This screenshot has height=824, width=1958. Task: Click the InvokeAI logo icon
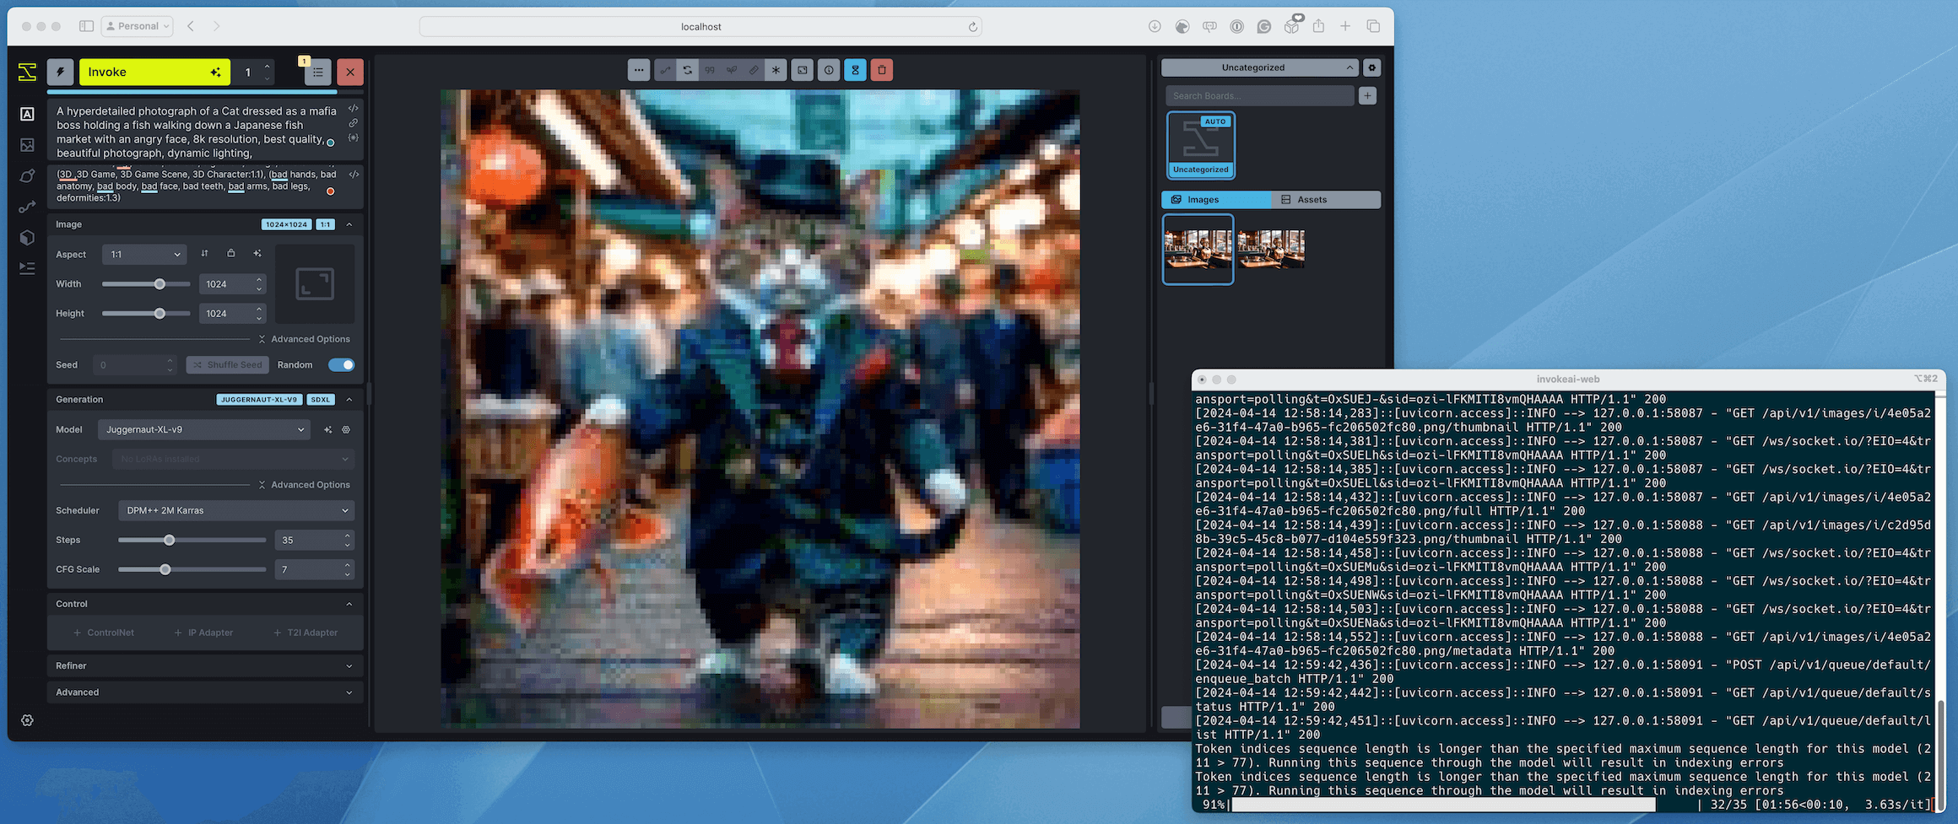point(27,72)
